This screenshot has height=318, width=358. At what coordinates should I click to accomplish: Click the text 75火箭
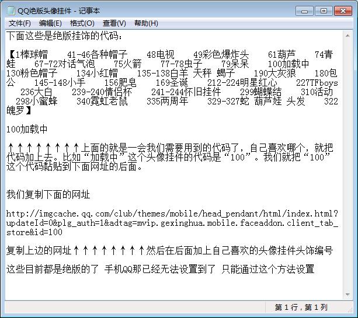pos(128,64)
